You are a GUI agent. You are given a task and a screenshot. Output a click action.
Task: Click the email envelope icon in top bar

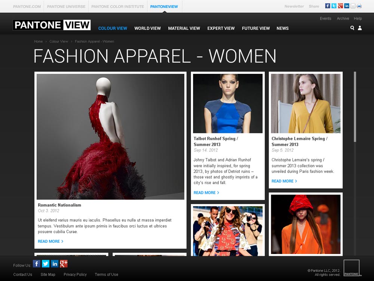tap(353, 6)
